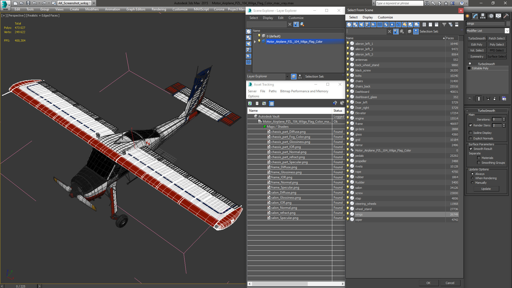Toggle Render Iters checkbox

coord(470,125)
